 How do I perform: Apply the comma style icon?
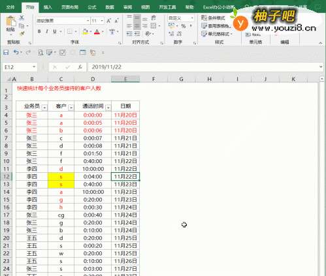(191, 26)
